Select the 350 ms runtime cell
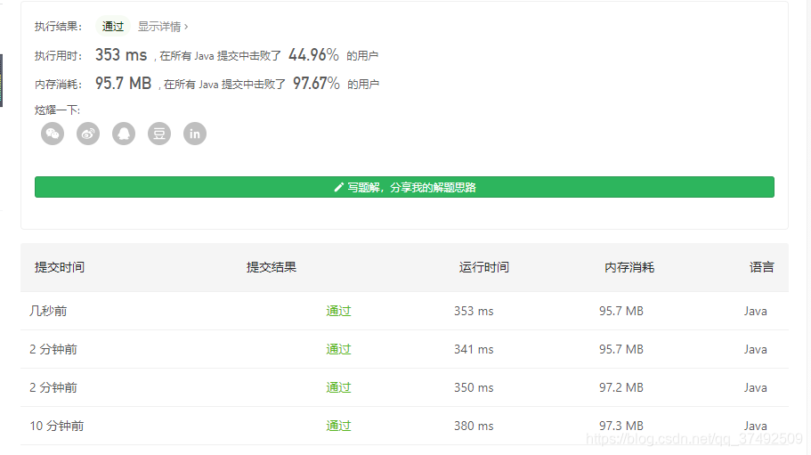811x455 pixels. pos(474,387)
